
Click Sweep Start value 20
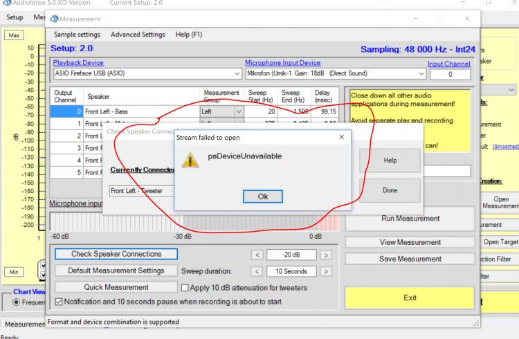261,111
